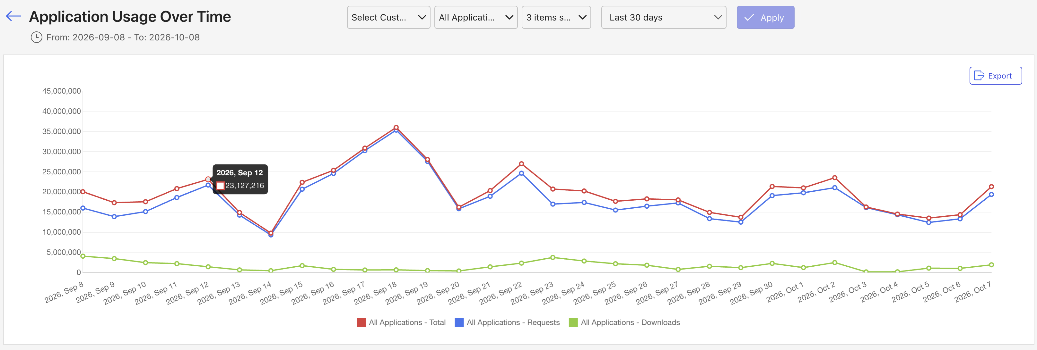Click the Downloads data point for Sep 23
This screenshot has width=1037, height=350.
coord(553,258)
